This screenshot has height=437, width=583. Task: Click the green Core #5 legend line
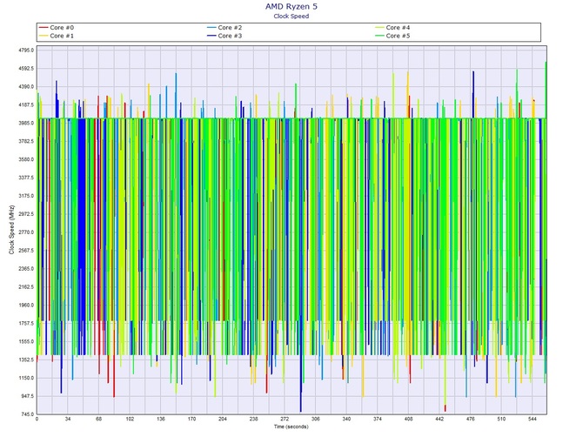pyautogui.click(x=379, y=36)
